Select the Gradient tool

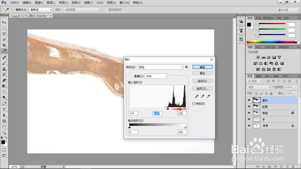point(4,86)
